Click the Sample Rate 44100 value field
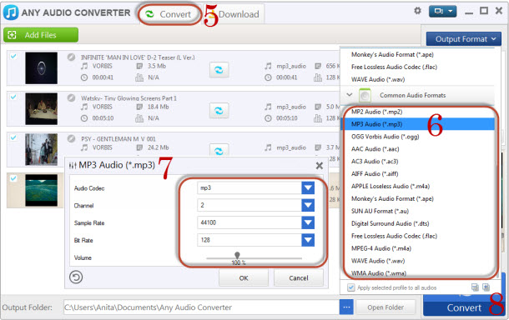Image resolution: width=509 pixels, height=320 pixels. coord(249,222)
